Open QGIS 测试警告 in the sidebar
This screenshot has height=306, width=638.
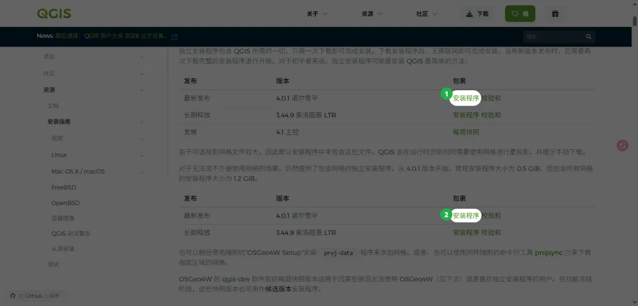[x=71, y=233]
